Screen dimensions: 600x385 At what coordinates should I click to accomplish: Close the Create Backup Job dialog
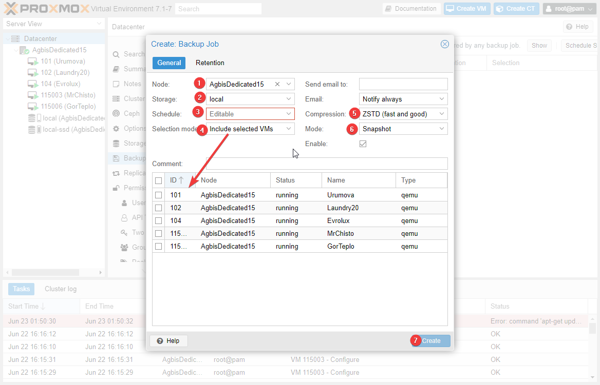445,44
